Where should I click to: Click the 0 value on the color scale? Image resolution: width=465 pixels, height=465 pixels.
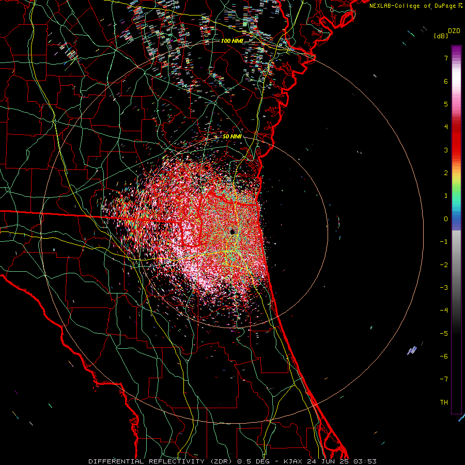point(446,219)
